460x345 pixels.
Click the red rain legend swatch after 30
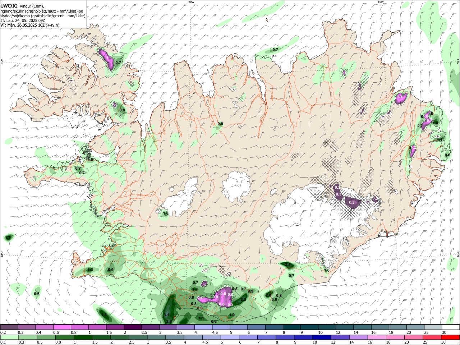[x=451, y=337]
